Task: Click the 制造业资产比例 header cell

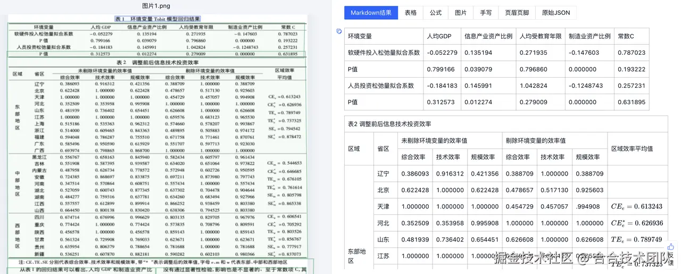Action: click(589, 36)
